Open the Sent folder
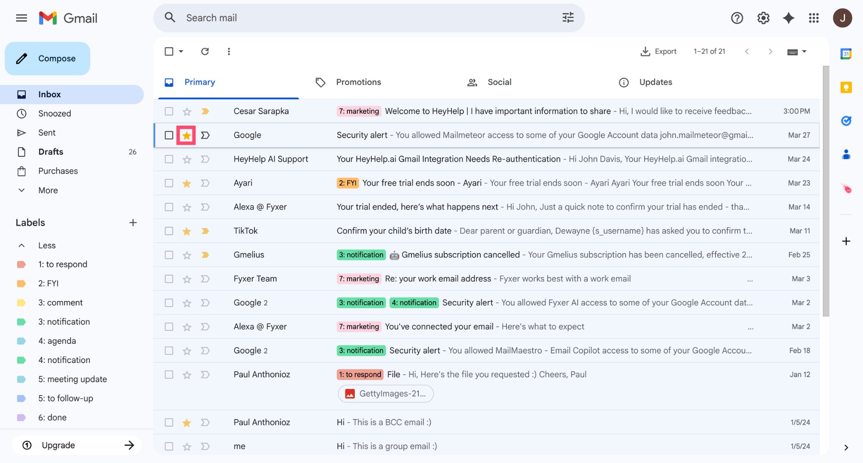 click(72, 133)
